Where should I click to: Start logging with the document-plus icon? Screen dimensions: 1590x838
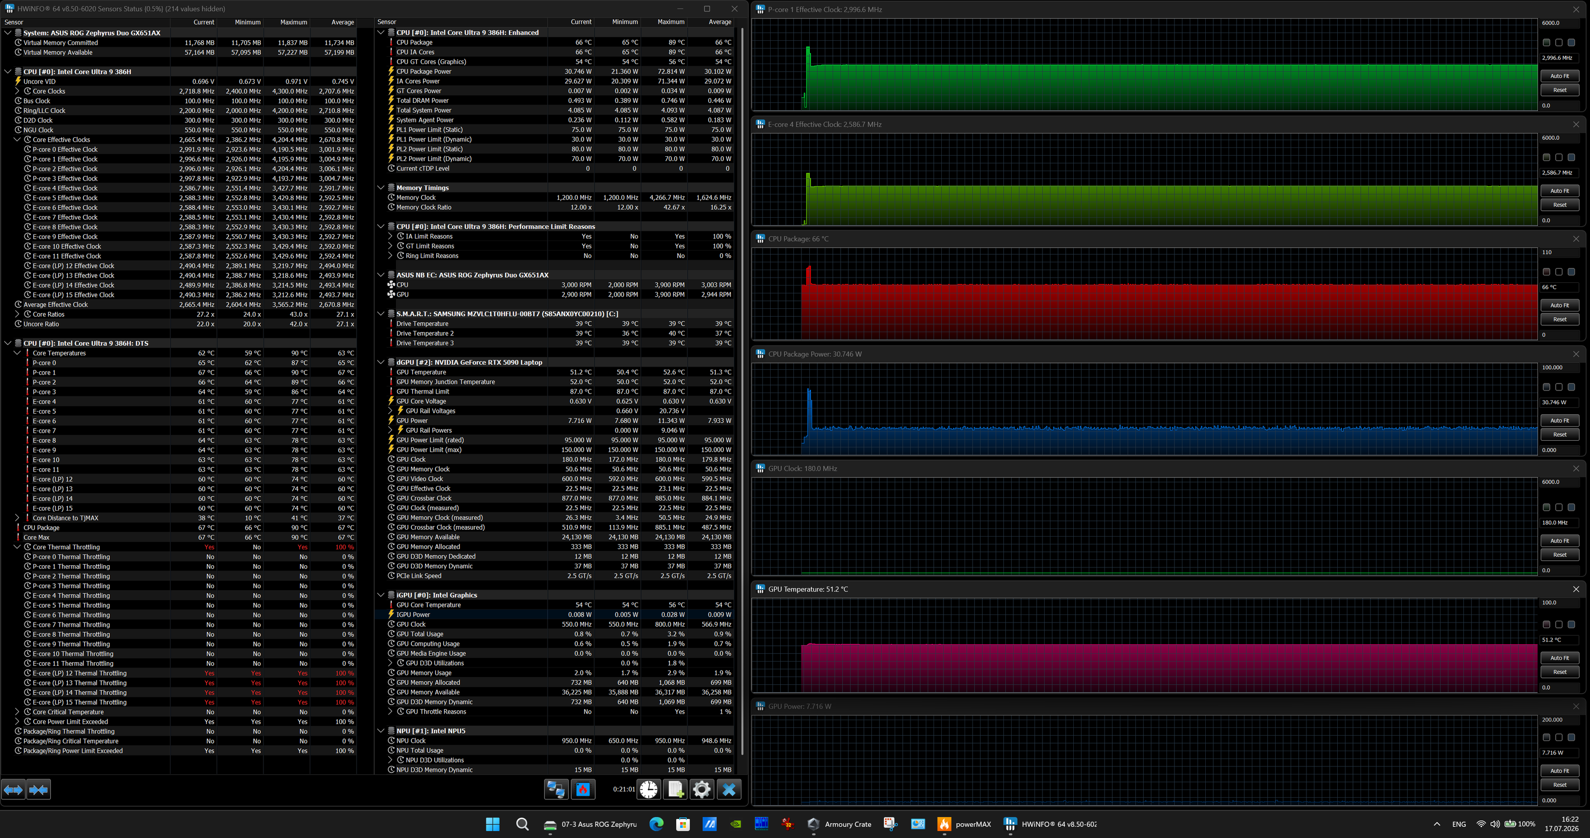coord(675,789)
